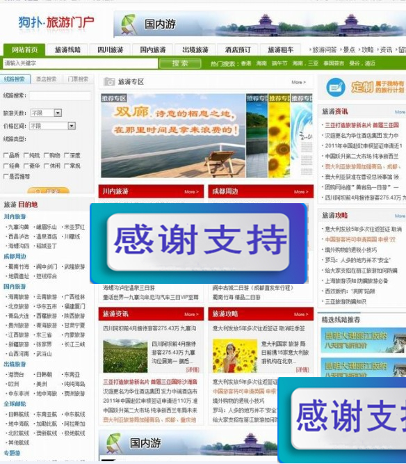406x464 pixels.
Task: Click the blue 定制 travel plan icon
Action: (335, 87)
